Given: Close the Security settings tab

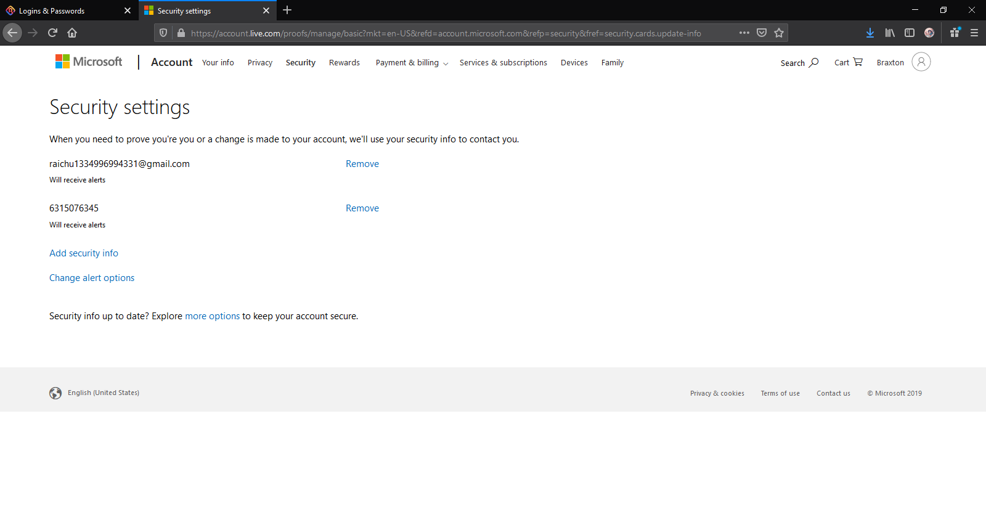Looking at the screenshot, I should click(x=266, y=10).
